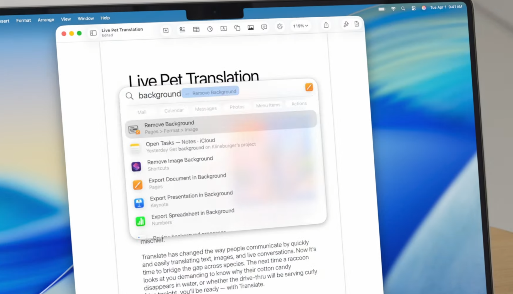Insert a Chart using the pie icon
The width and height of the screenshot is (513, 294).
[x=210, y=29]
